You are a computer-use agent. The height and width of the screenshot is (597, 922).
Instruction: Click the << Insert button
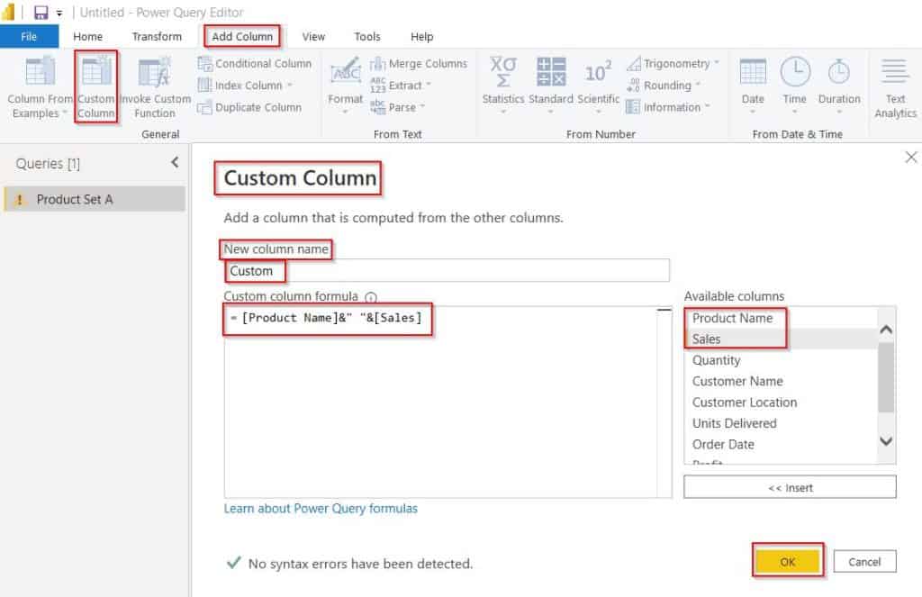point(790,488)
